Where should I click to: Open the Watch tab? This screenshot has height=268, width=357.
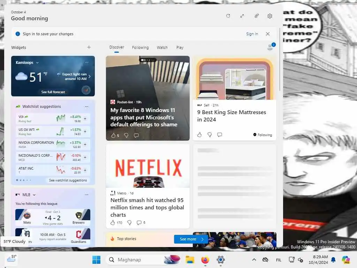click(162, 47)
